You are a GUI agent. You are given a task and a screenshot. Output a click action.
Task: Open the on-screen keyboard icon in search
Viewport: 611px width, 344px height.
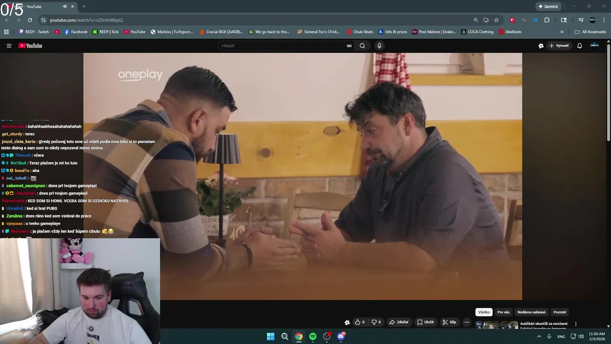click(x=349, y=46)
